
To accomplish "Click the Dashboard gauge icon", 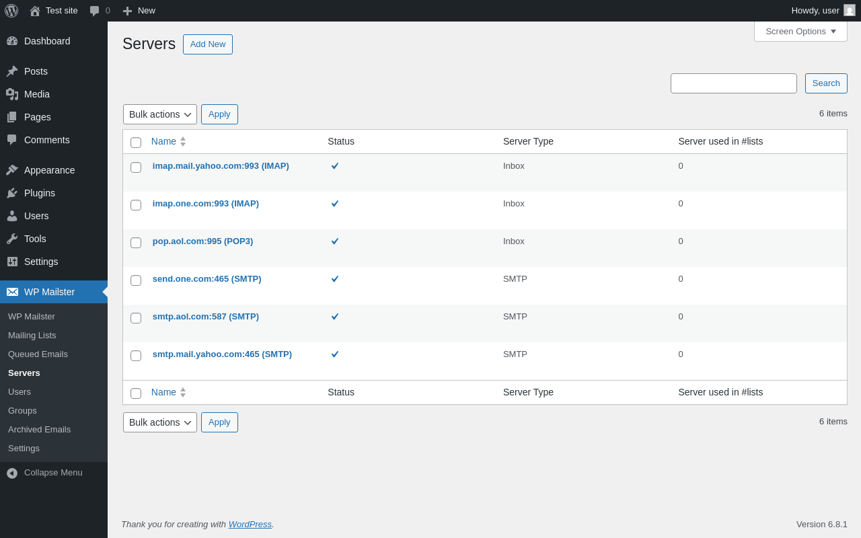I will (x=12, y=41).
